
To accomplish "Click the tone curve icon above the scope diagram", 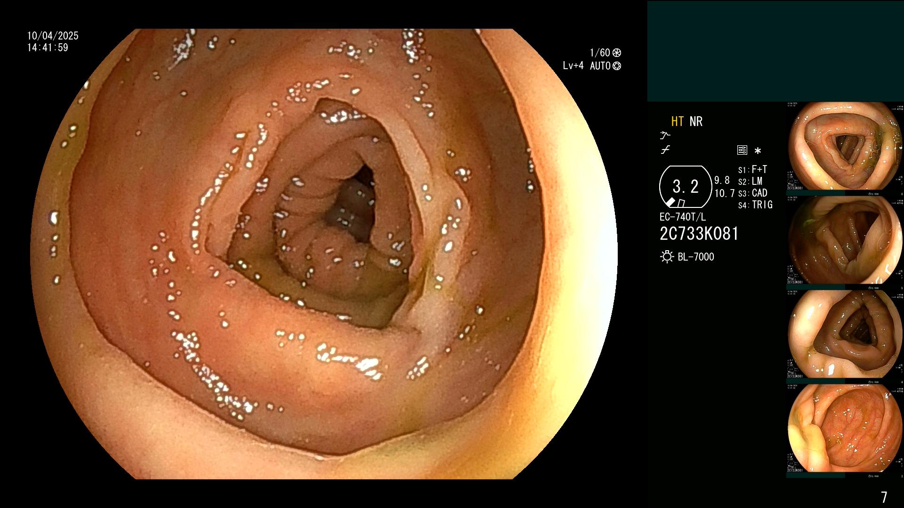I will [665, 150].
